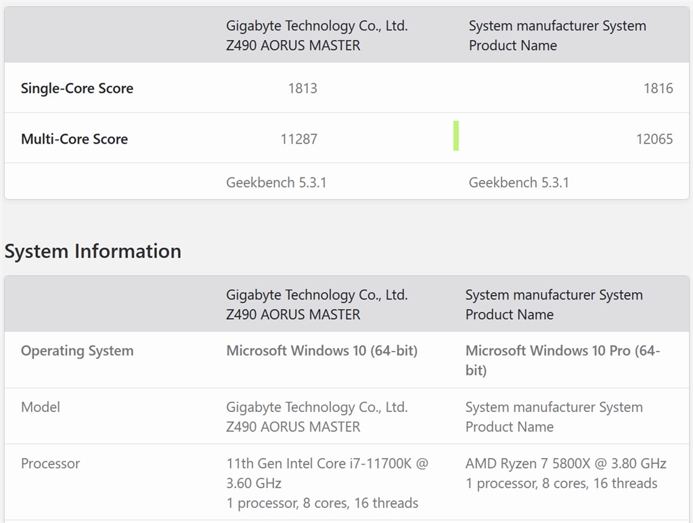693x523 pixels.
Task: Select the 1813 single-core score value
Action: (x=303, y=88)
